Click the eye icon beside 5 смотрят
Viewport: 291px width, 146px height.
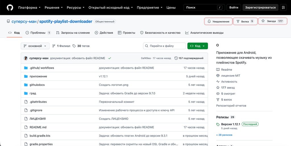point(218,94)
